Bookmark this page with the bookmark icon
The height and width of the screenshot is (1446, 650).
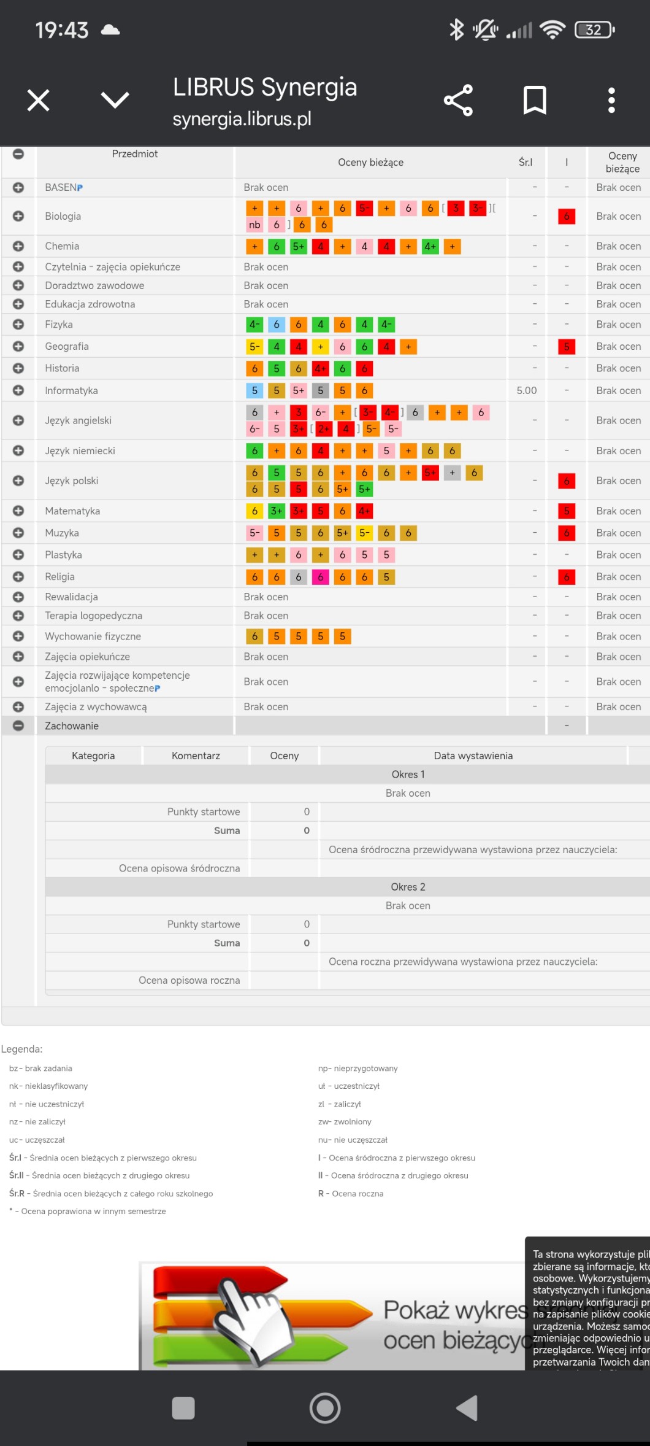[x=534, y=100]
